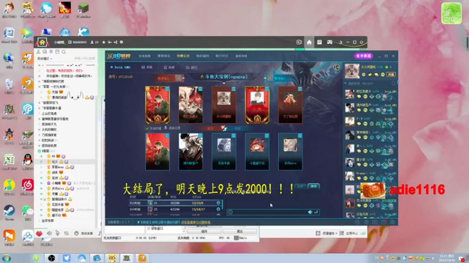
Task: Open the equalizer icon in YY bottom bar
Action: pyautogui.click(x=66, y=233)
